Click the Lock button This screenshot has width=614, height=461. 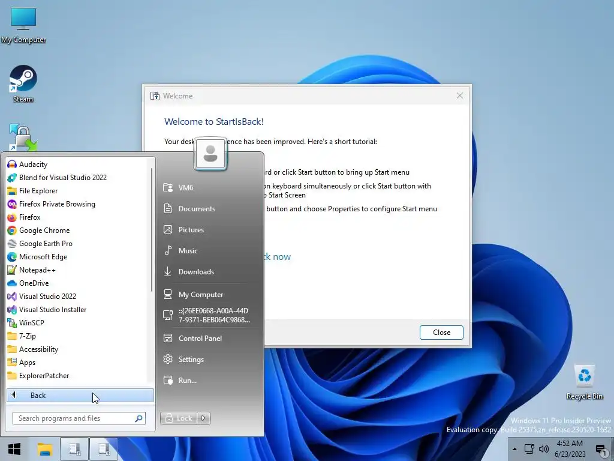179,418
